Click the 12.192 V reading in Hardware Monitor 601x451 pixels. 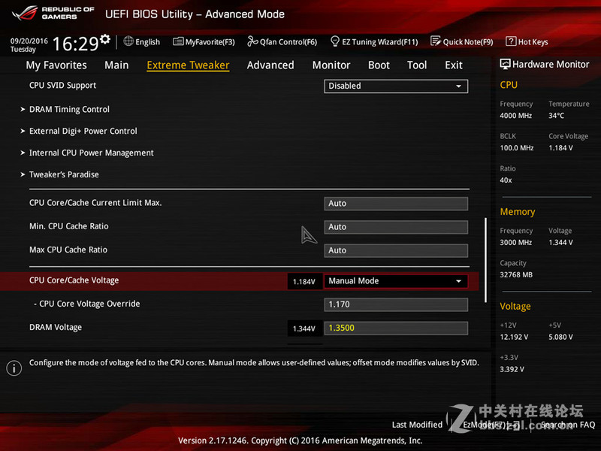click(514, 337)
